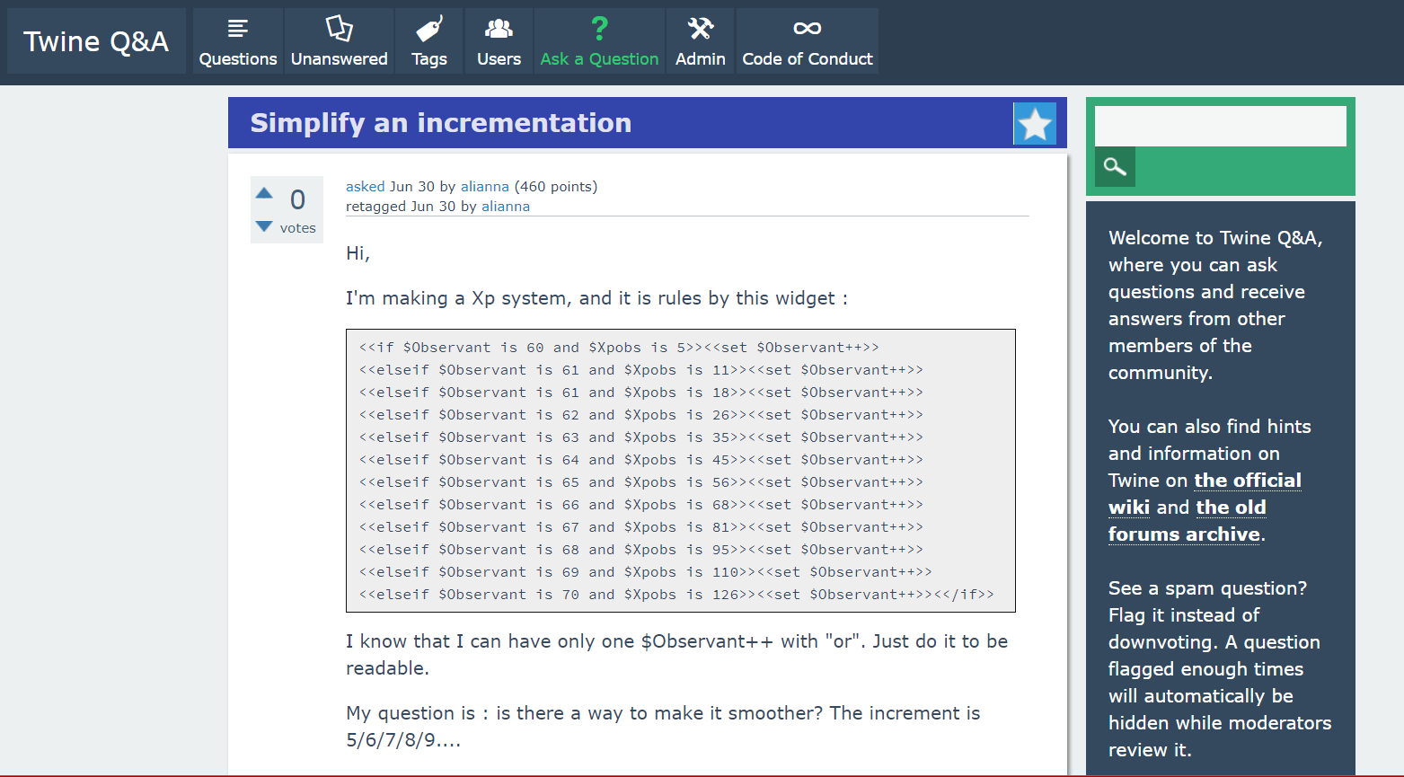The width and height of the screenshot is (1404, 777).
Task: Open the Unanswered section icon
Action: pos(339,29)
